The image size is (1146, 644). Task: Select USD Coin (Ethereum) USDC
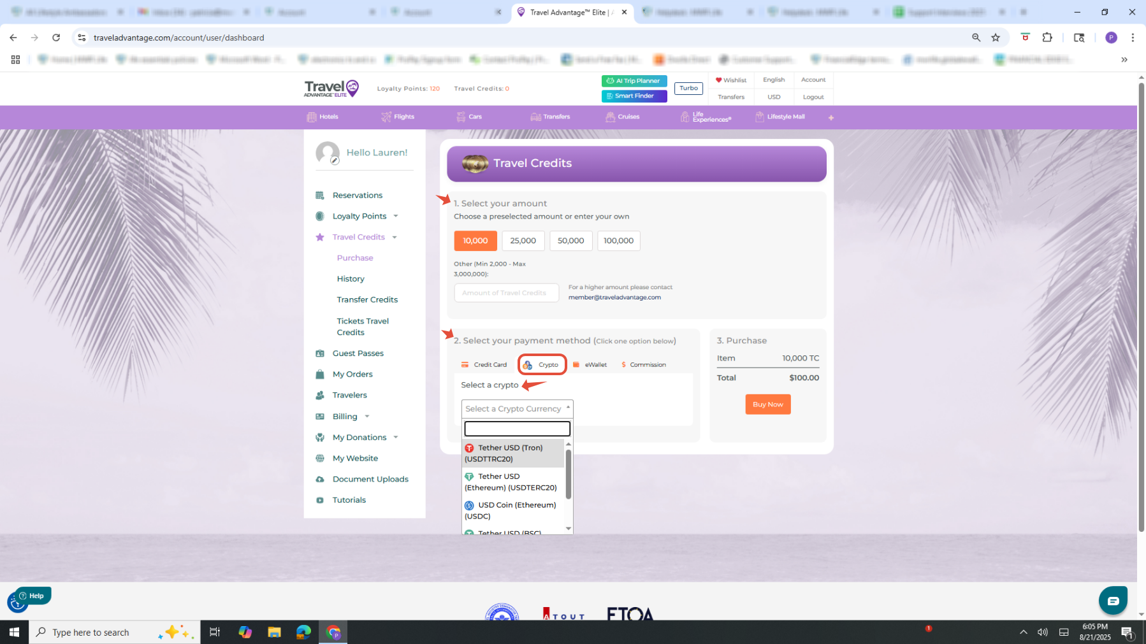pos(513,511)
